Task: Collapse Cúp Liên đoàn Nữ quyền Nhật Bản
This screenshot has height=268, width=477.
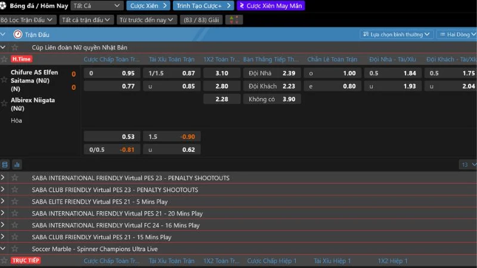Action: click(x=3, y=48)
